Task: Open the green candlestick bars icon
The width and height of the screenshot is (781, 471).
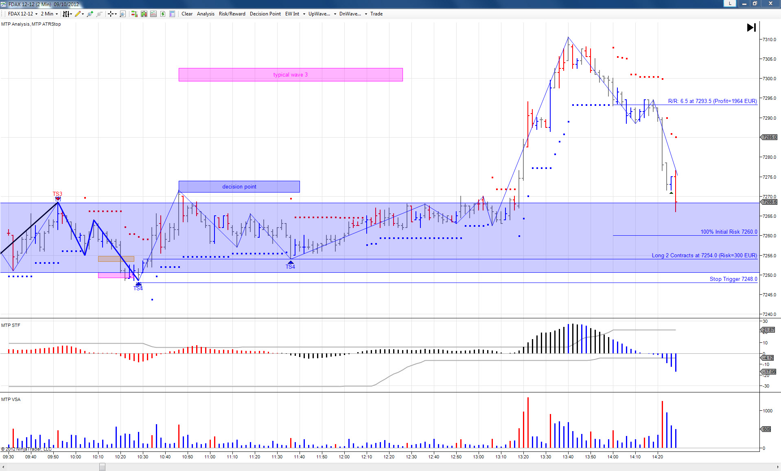Action: click(x=144, y=14)
